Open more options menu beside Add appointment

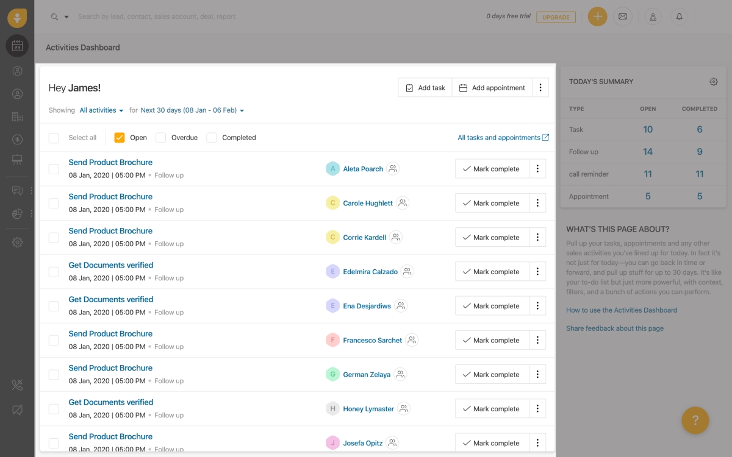tap(540, 88)
